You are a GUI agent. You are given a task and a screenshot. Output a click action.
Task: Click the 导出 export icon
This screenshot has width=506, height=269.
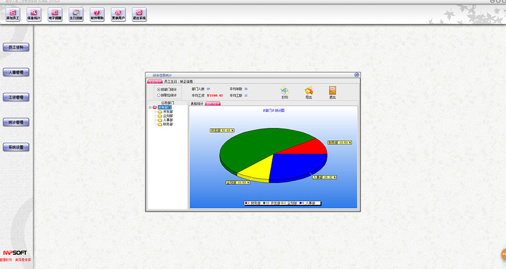coord(309,92)
